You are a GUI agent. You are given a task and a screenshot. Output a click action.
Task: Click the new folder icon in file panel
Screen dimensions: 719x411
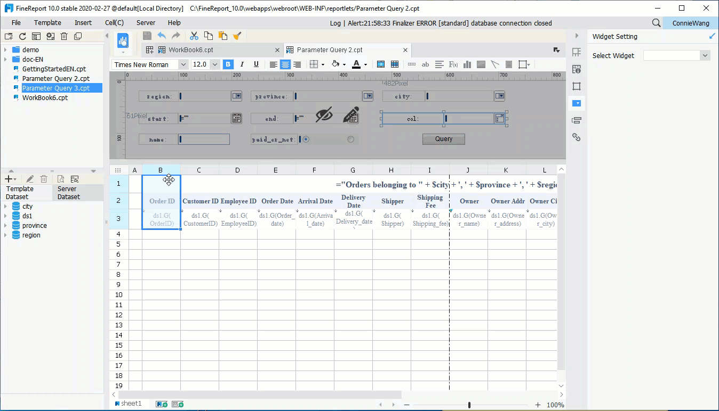pyautogui.click(x=9, y=36)
